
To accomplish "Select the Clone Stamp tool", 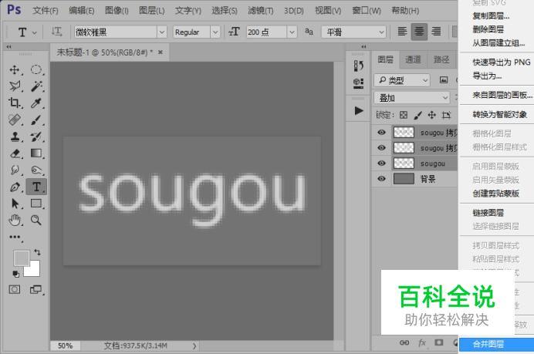I will click(15, 137).
